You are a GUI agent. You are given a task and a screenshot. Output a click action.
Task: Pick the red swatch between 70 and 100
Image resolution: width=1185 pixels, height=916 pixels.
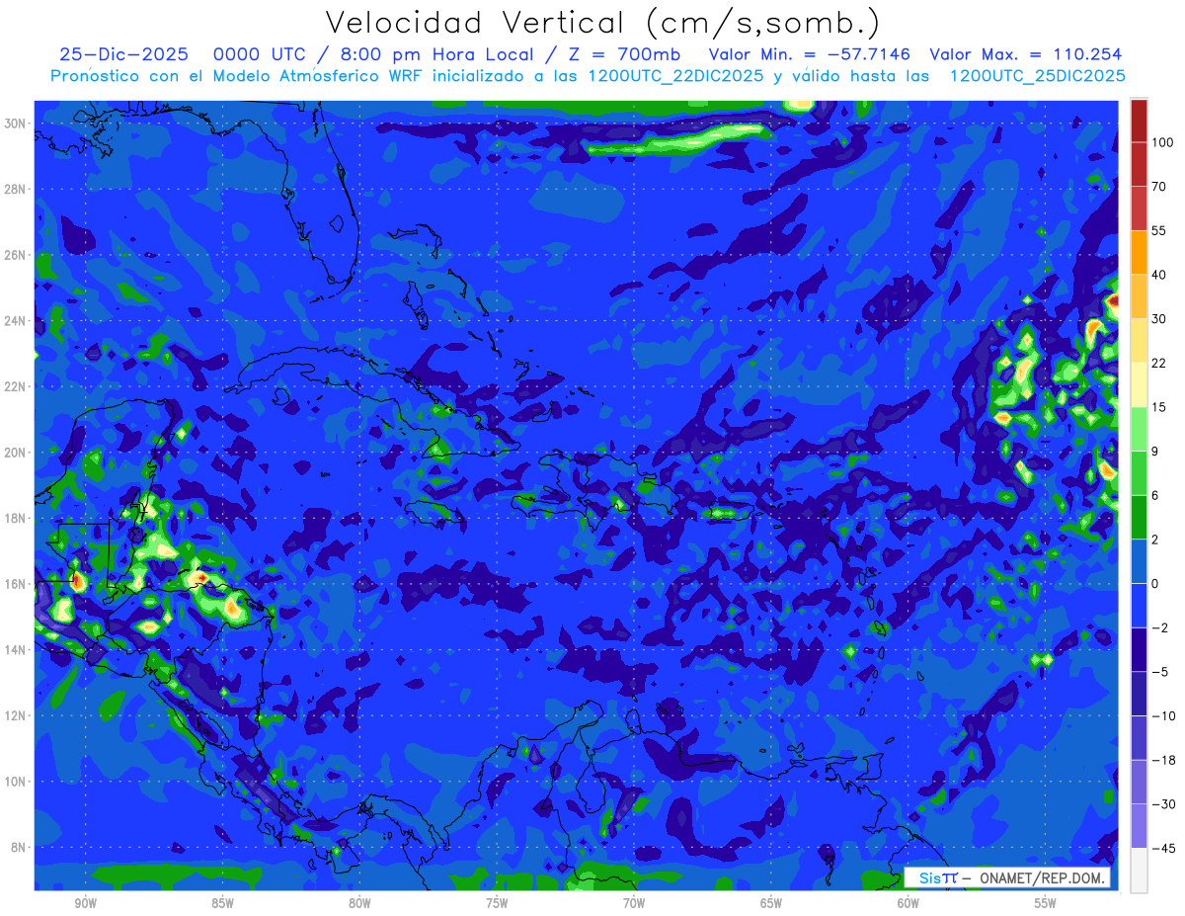click(x=1139, y=164)
